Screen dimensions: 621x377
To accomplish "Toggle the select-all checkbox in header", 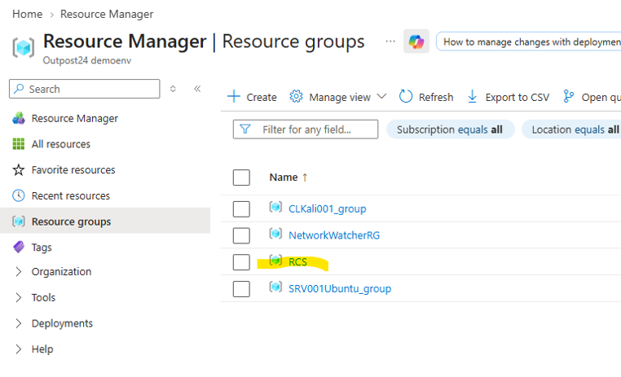I will pos(241,178).
